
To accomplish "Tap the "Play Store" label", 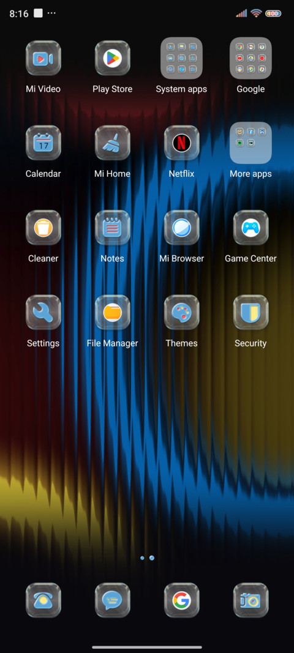I will click(x=112, y=89).
